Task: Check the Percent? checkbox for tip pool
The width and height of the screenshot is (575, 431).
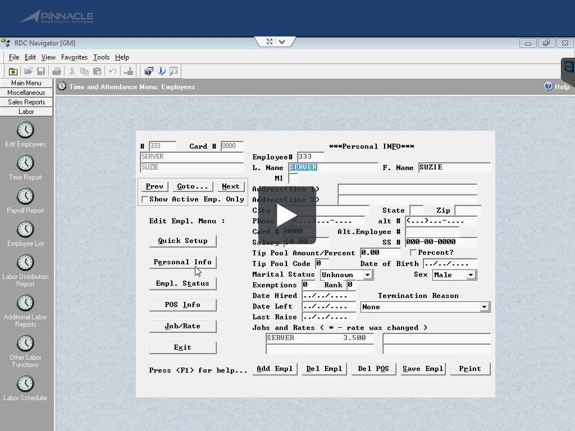Action: coord(414,253)
